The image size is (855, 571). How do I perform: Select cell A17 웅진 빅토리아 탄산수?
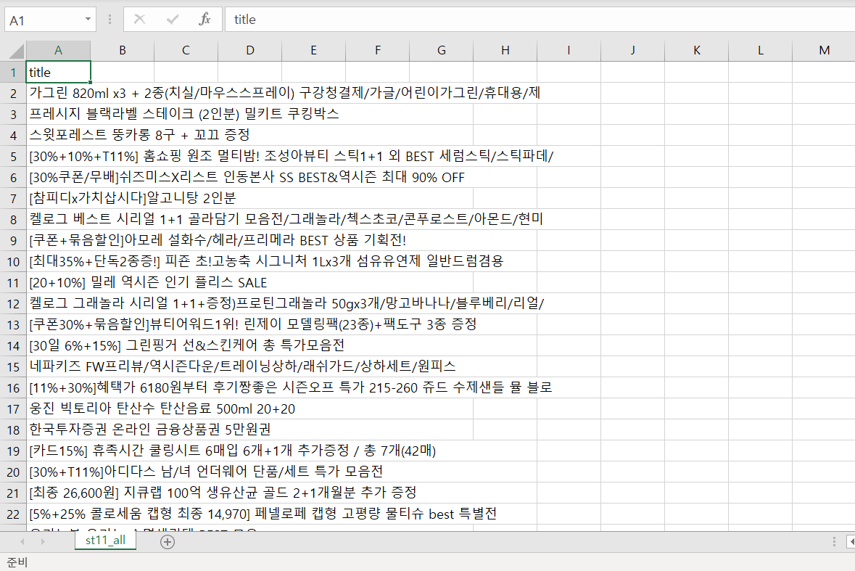point(58,408)
